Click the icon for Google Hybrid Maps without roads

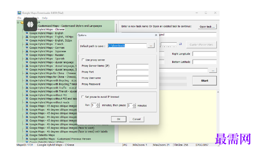[27, 102]
